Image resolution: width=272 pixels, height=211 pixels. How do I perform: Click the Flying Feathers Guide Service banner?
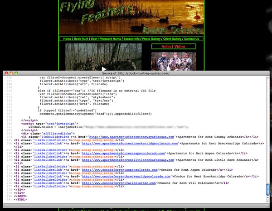[x=131, y=17]
